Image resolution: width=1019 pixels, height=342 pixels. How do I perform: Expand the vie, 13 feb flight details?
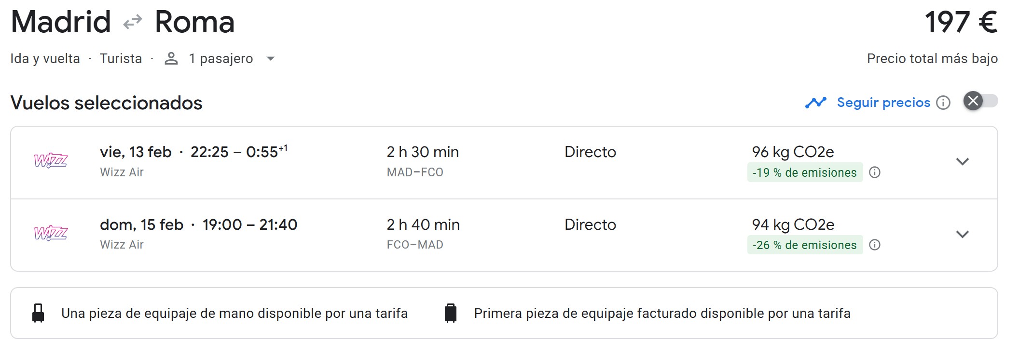962,162
